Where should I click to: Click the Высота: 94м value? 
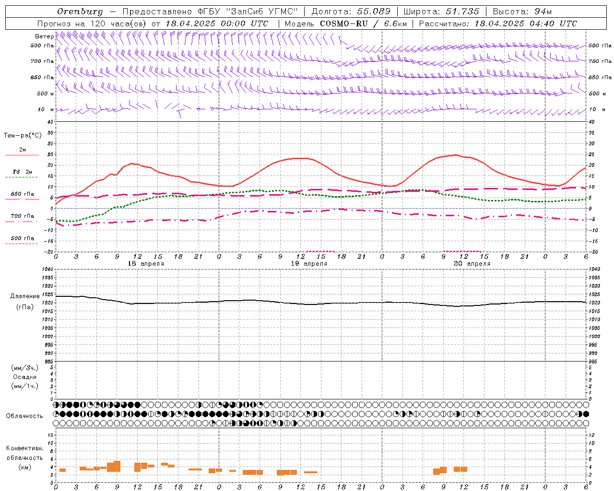coord(522,12)
